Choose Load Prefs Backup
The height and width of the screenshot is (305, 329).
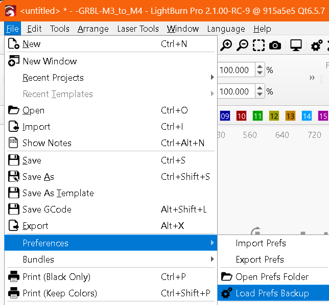(272, 293)
